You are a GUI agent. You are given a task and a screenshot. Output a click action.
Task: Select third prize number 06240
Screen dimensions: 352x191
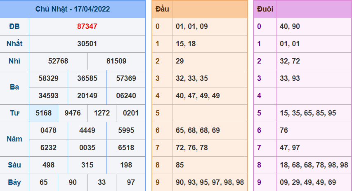pyautogui.click(x=126, y=96)
